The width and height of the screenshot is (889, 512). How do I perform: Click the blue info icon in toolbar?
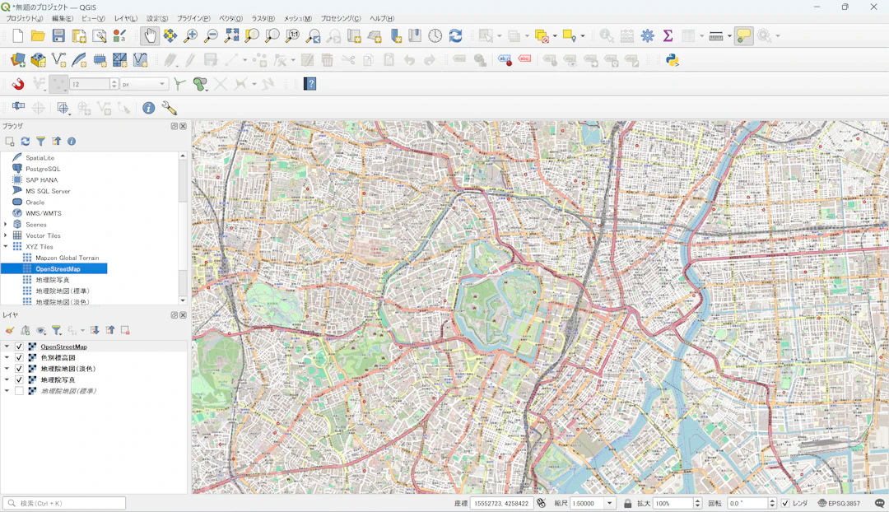(x=148, y=108)
